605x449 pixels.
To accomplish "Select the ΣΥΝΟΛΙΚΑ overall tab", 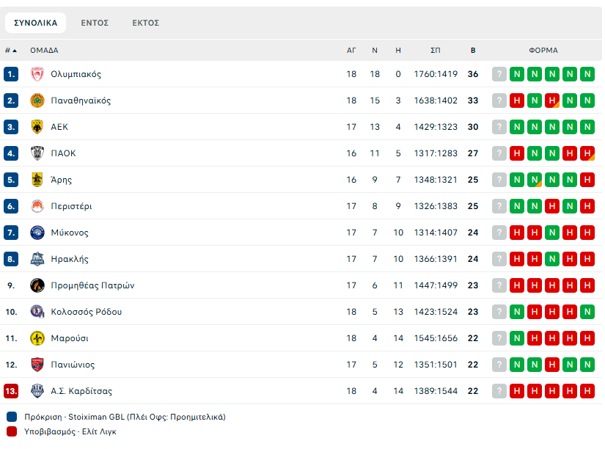I will 35,23.
